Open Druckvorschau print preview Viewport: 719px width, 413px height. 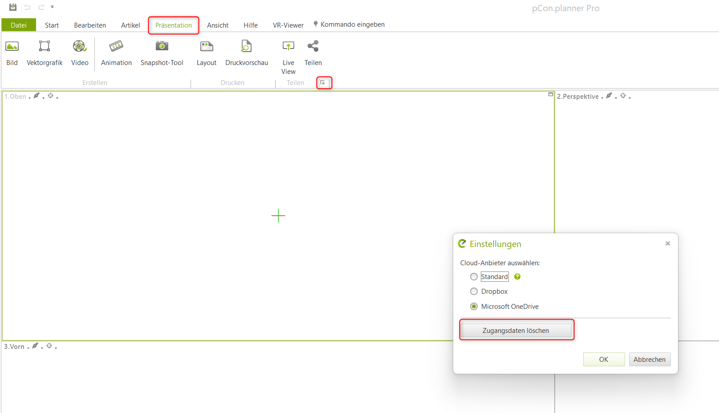pos(246,47)
